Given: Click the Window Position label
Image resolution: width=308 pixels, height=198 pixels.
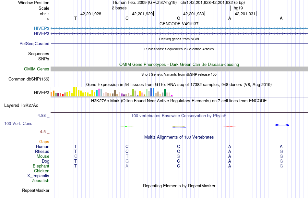Looking at the screenshot, I should (x=34, y=3).
